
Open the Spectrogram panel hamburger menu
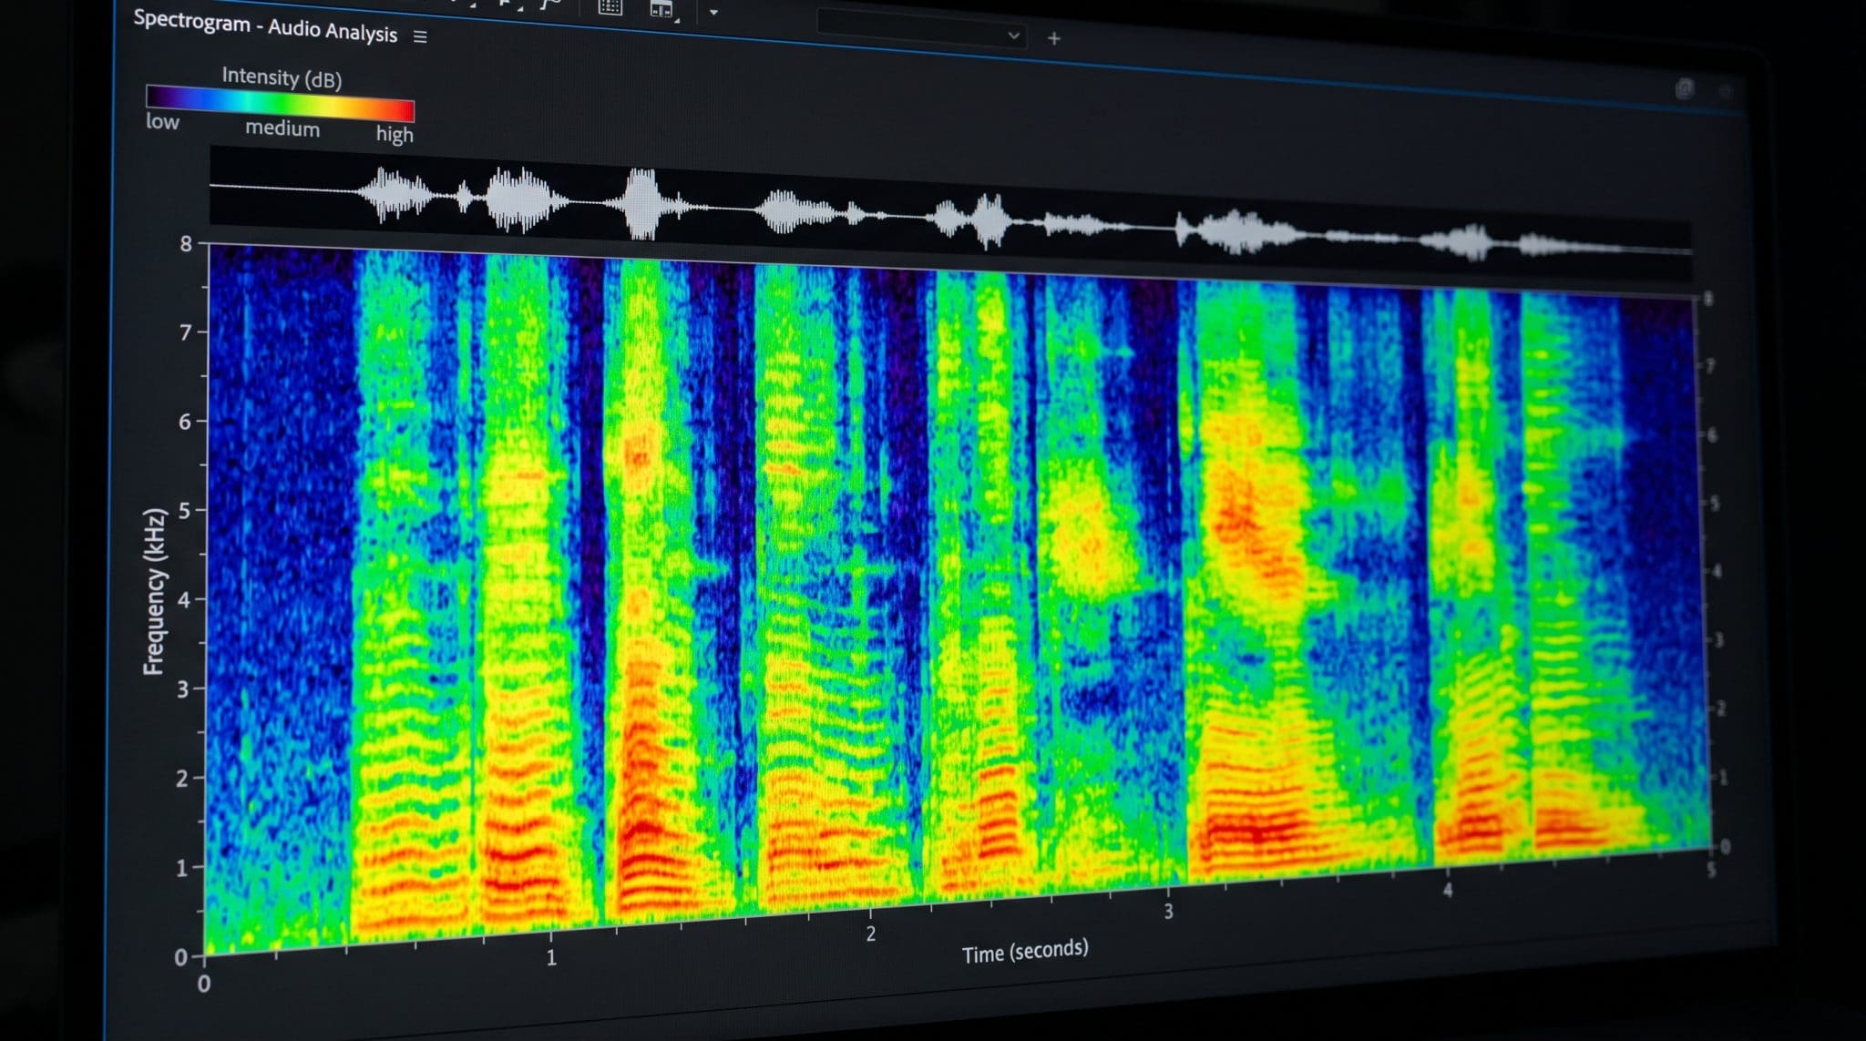420,36
